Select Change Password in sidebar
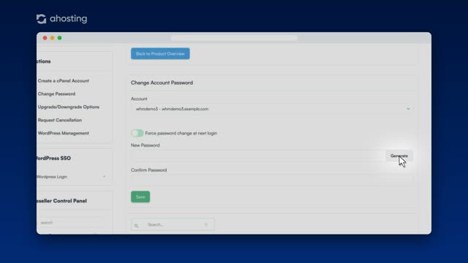 click(x=56, y=94)
